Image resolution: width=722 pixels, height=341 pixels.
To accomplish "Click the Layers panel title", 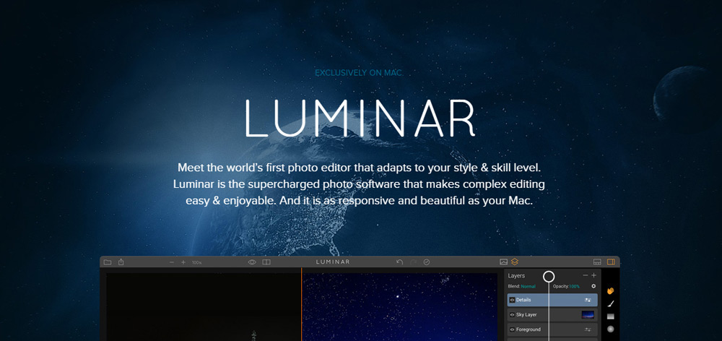I will (516, 275).
